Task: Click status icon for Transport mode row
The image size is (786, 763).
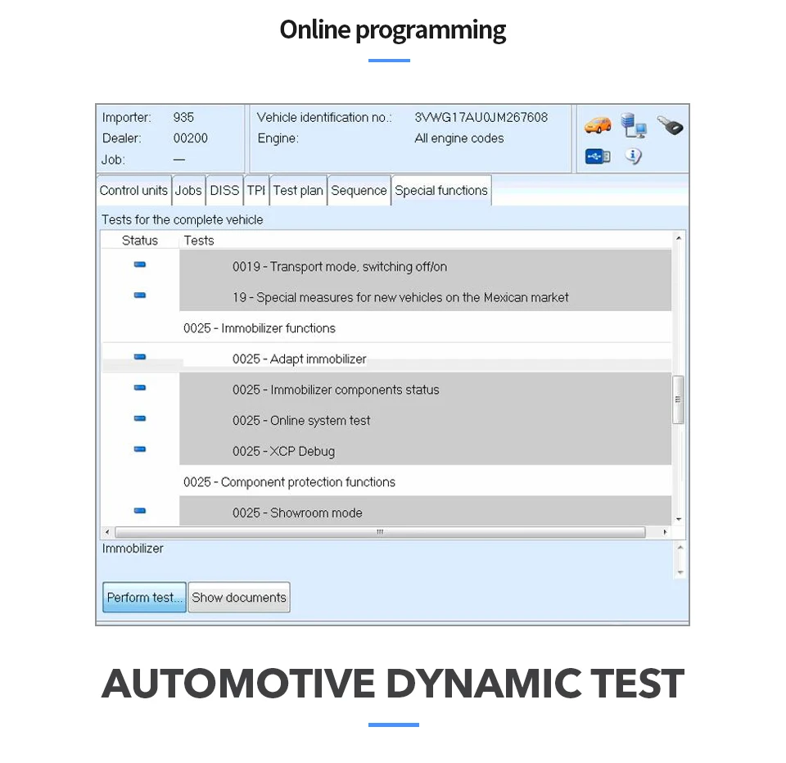Action: 140,264
